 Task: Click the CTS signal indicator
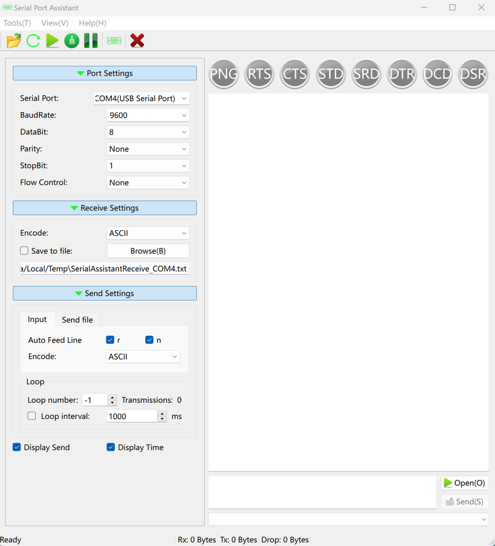pos(295,74)
